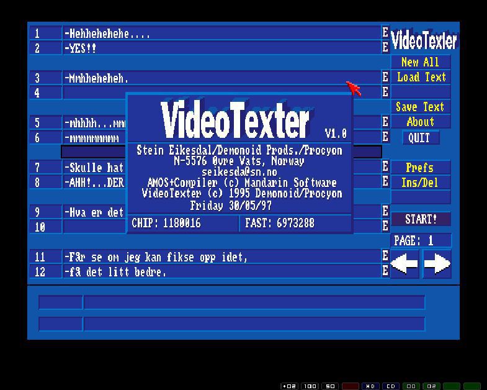Screen dimensions: 487x390
Task: Click the E icon on line 1
Action: point(385,33)
